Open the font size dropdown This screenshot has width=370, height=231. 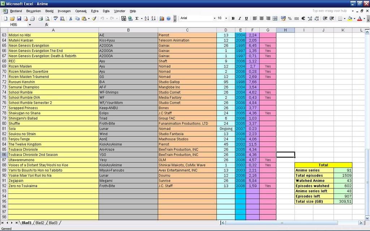click(x=226, y=18)
